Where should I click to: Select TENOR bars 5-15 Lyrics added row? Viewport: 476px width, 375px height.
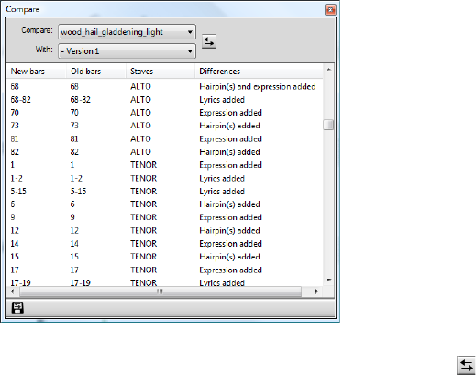pyautogui.click(x=164, y=192)
